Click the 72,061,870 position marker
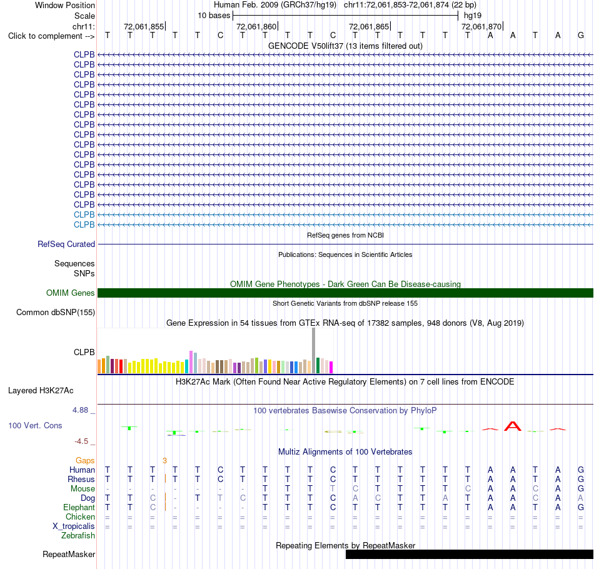Viewport: 594px width, 569px height. [481, 26]
